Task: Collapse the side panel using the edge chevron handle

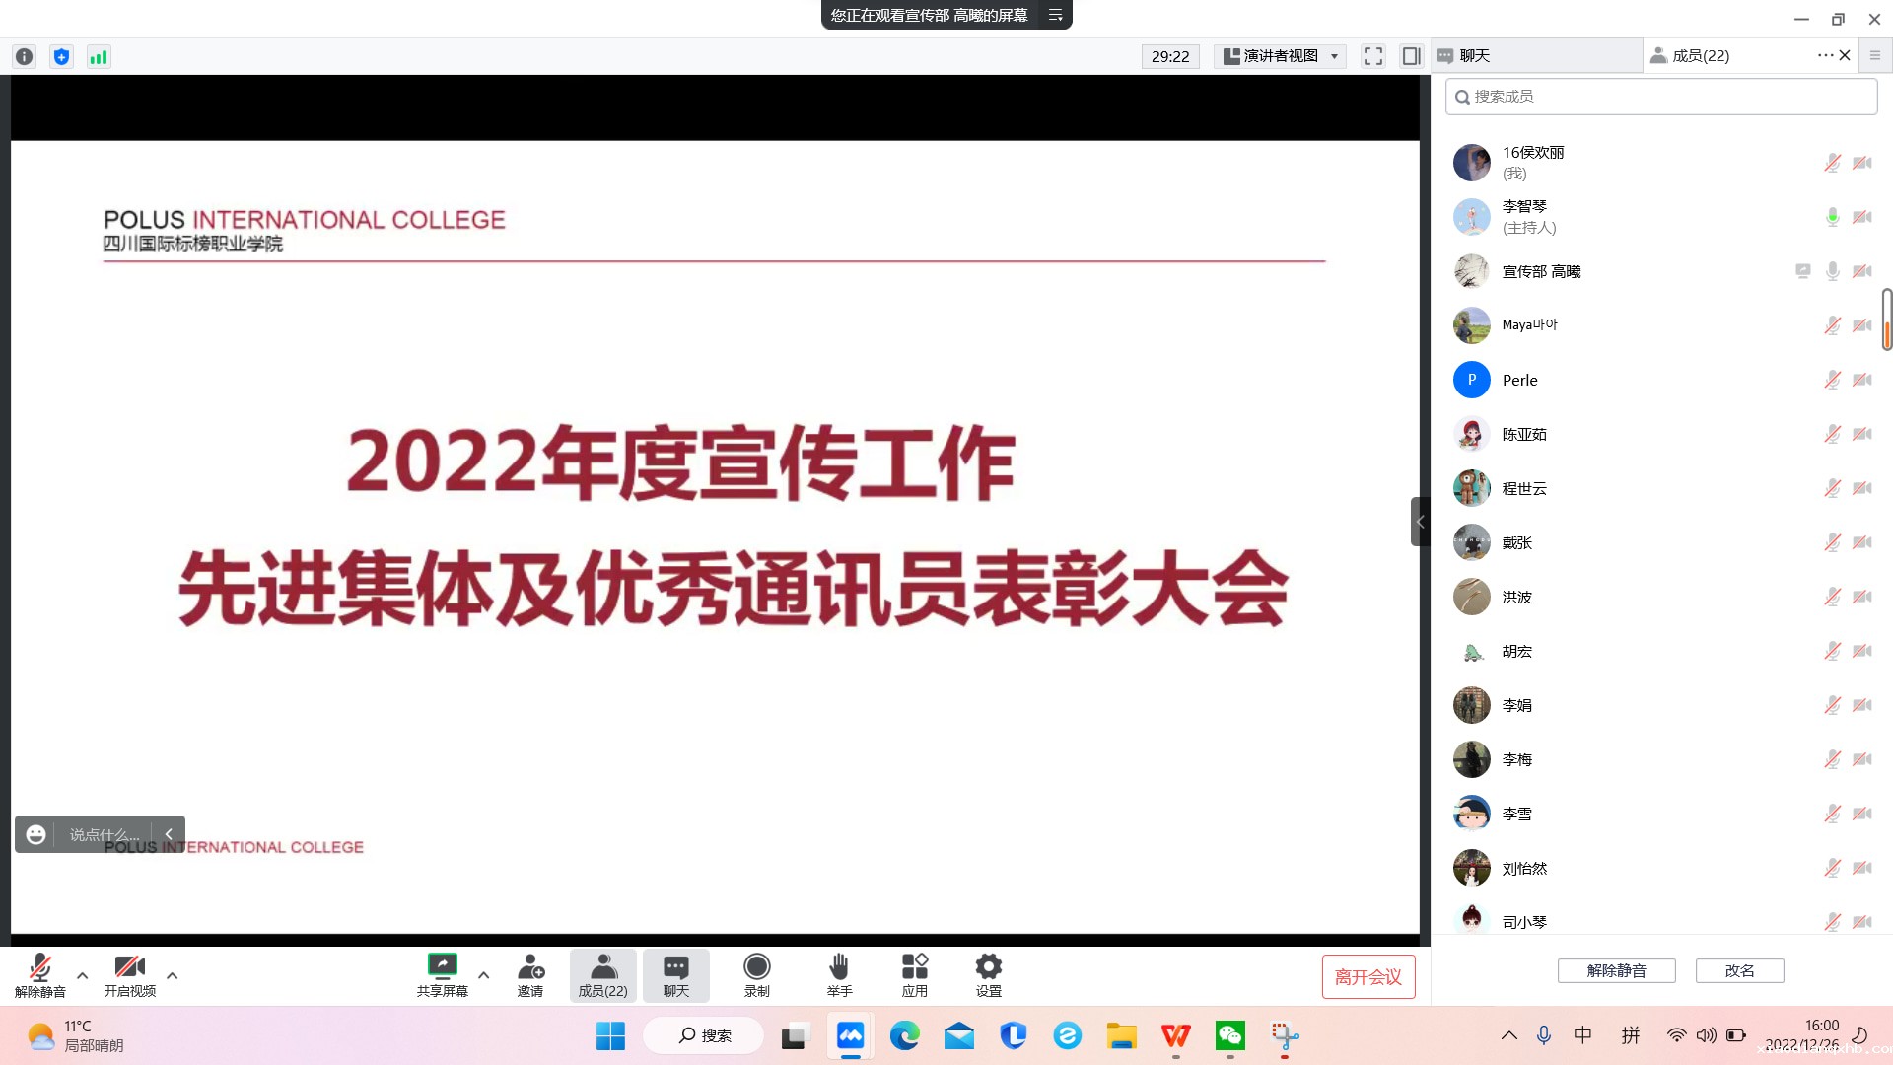Action: coord(1420,522)
